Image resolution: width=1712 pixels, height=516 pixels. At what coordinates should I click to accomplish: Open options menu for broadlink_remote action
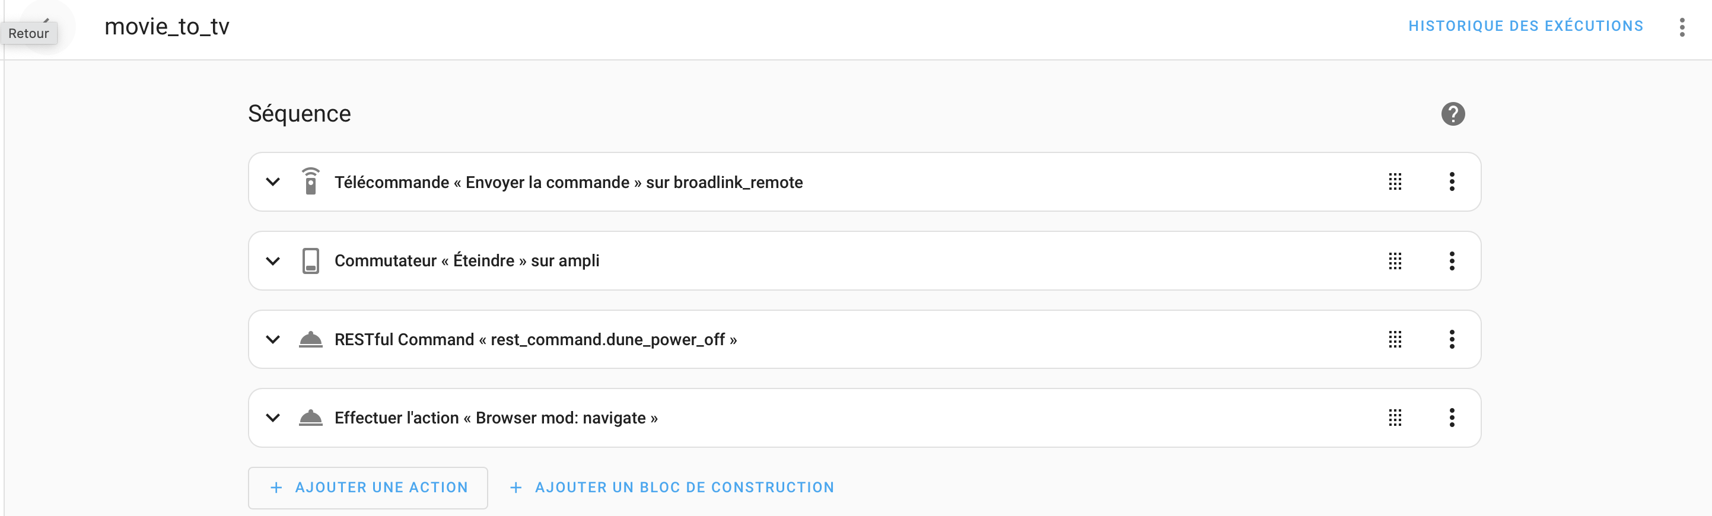point(1452,181)
